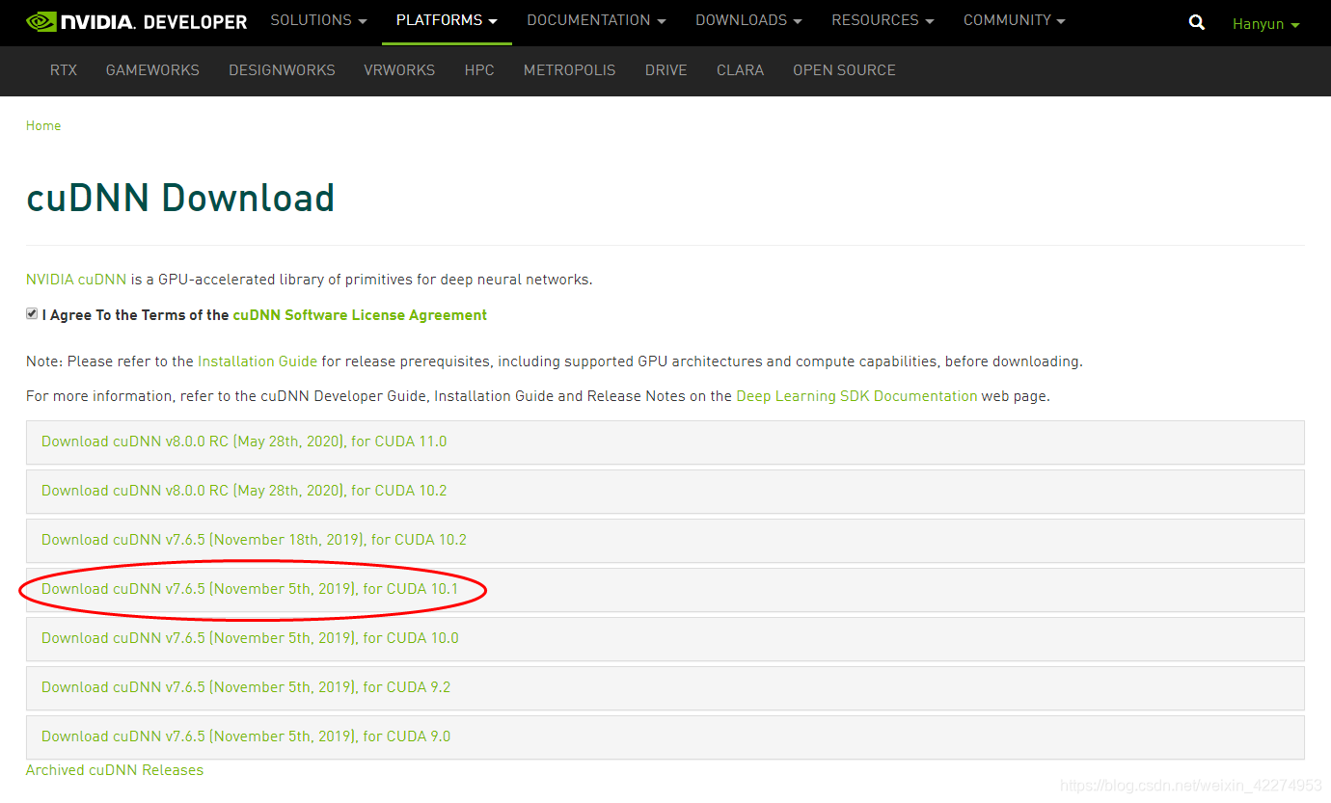Screen dimensions: 1331x803
Task: Click the Home breadcrumb link
Action: tap(43, 125)
